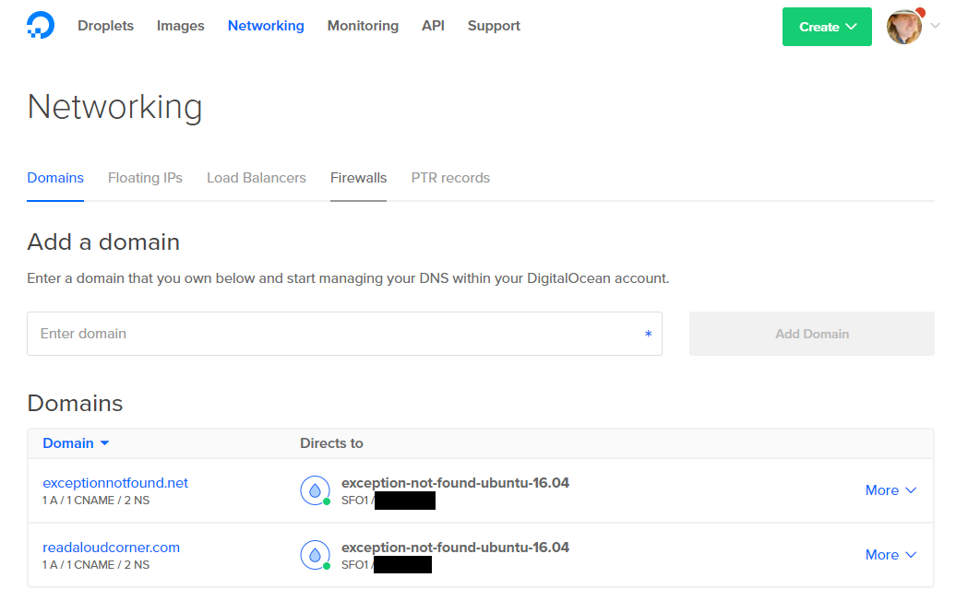Sort by the Domain column header arrow
The width and height of the screenshot is (956, 613).
[x=105, y=443]
